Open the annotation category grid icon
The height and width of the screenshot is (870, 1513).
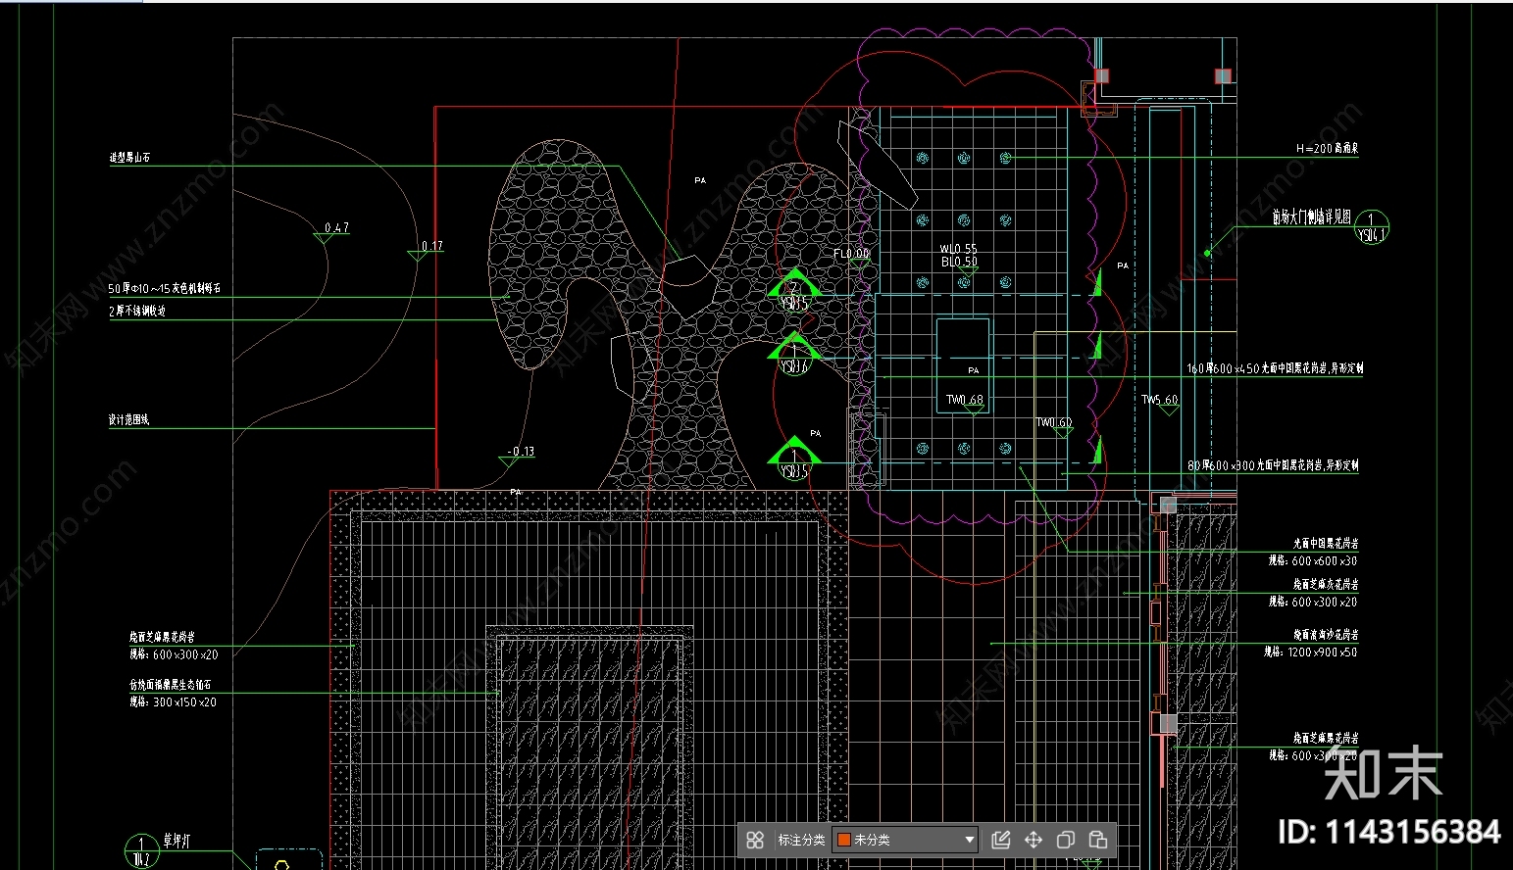point(755,840)
